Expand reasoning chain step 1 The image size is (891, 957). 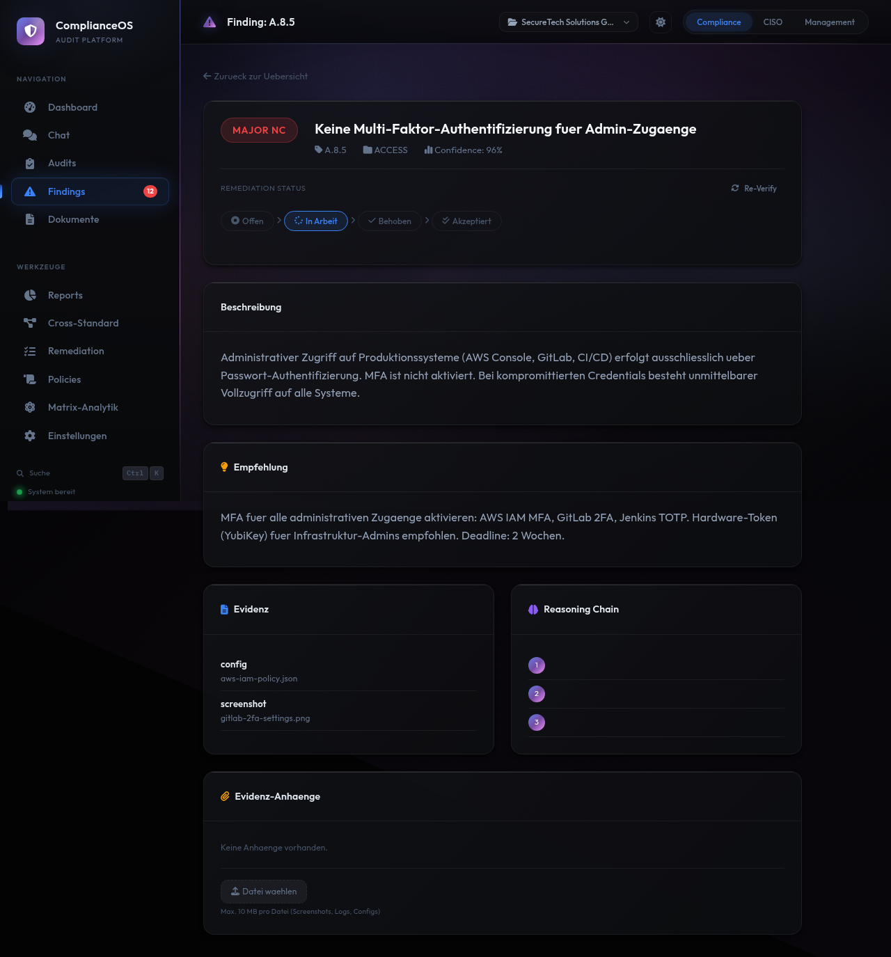(537, 665)
